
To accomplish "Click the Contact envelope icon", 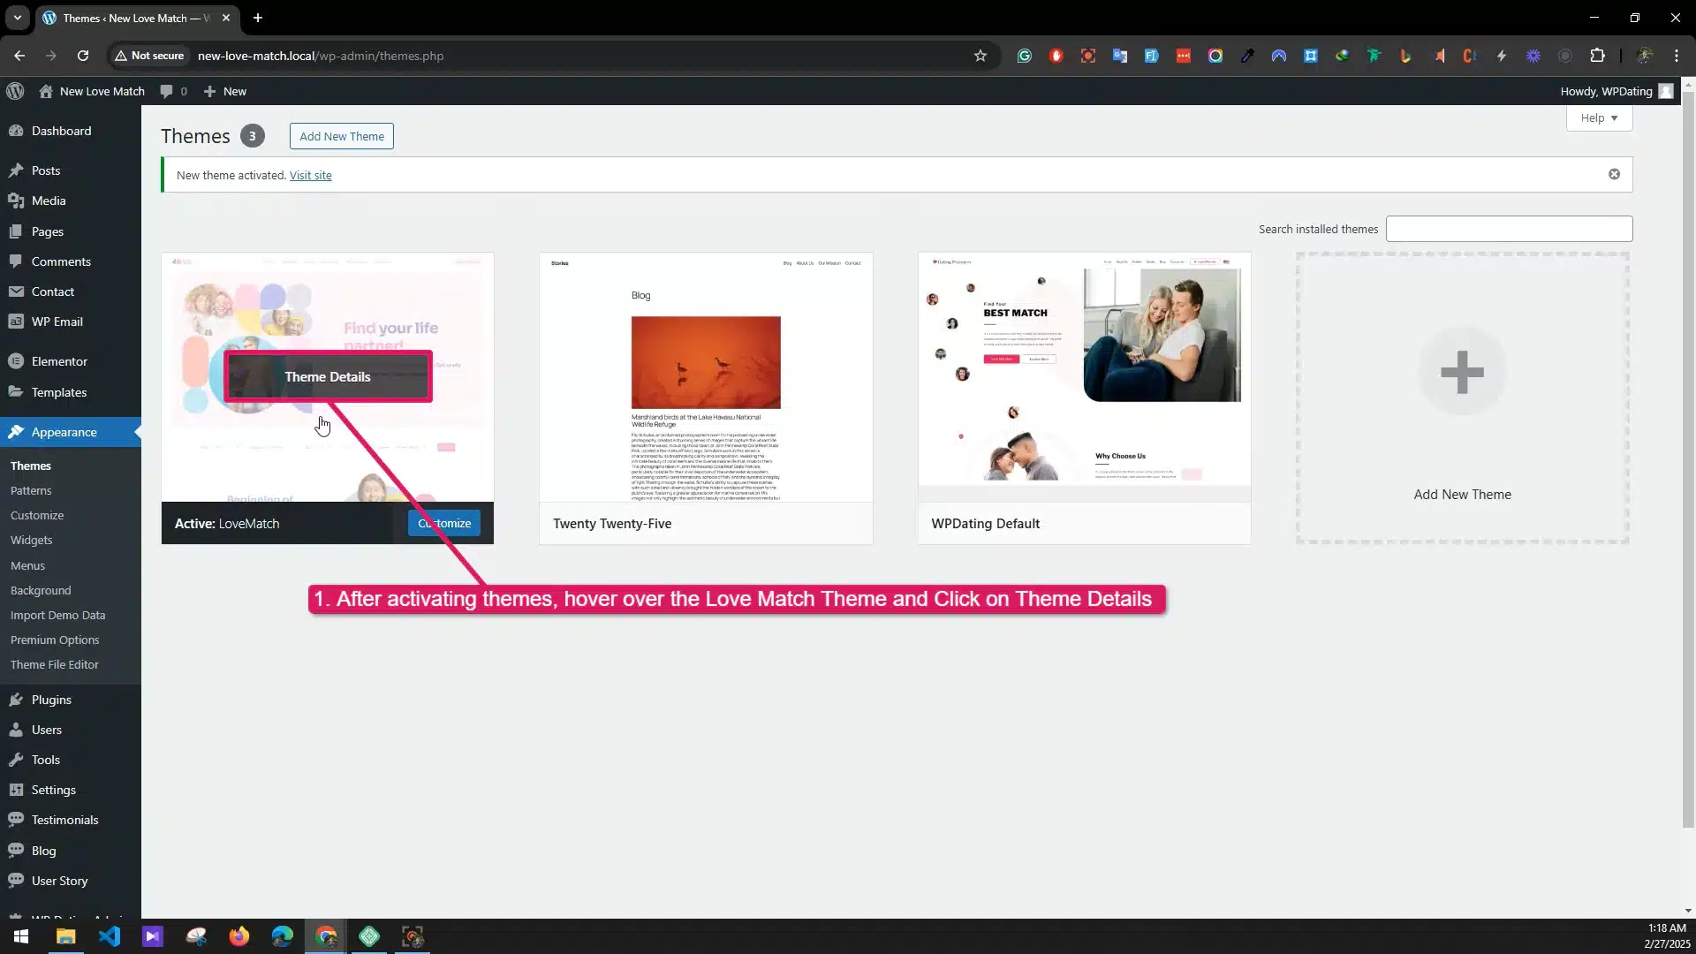I will click(16, 291).
